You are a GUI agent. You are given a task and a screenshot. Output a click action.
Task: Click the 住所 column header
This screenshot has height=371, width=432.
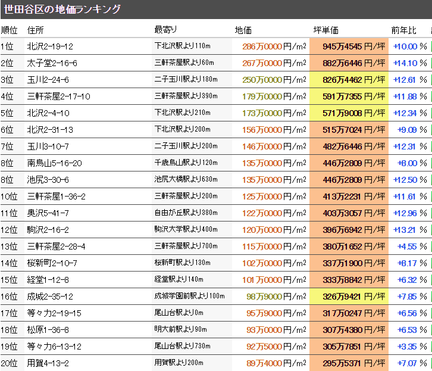36,30
